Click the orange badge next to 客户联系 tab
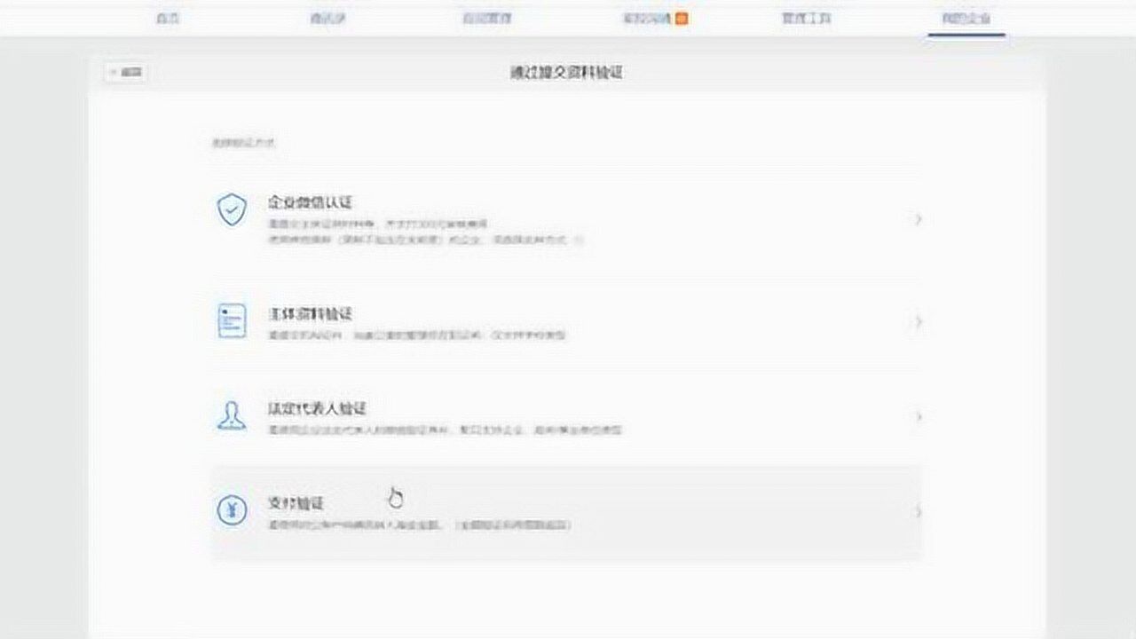This screenshot has width=1136, height=639. 682,18
